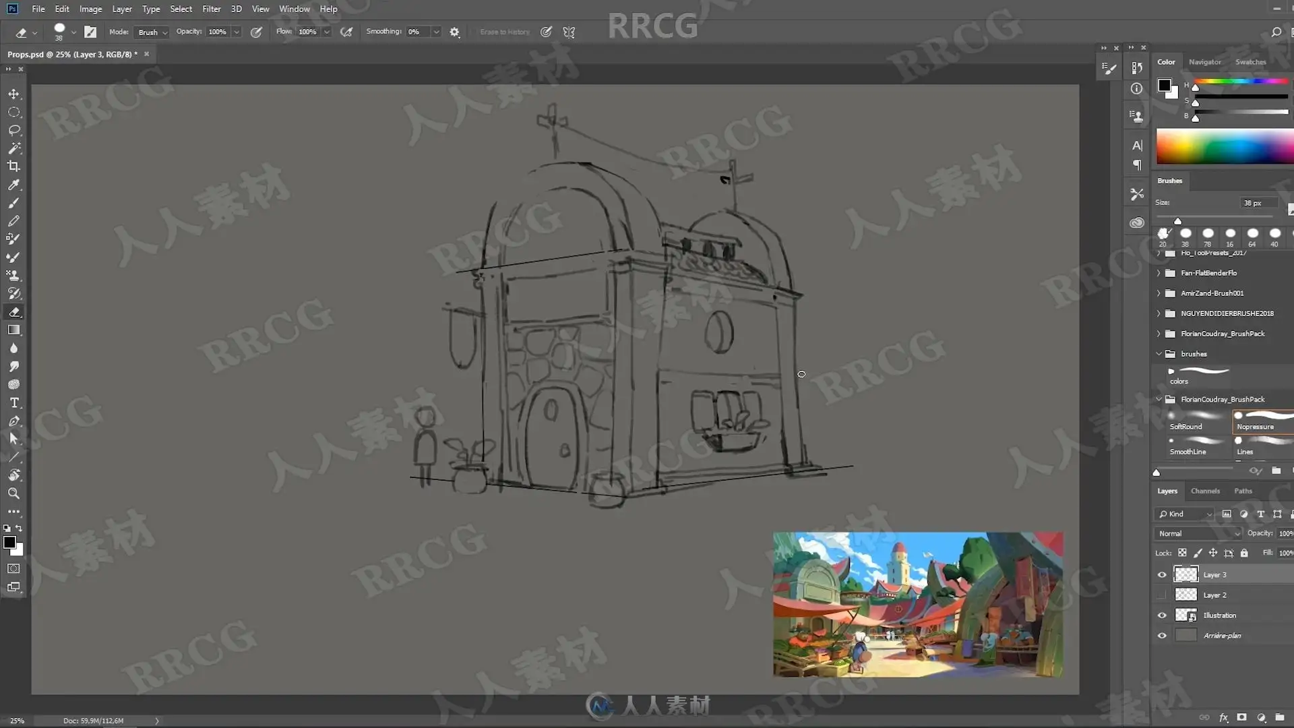Click the color spectrum ramp
The height and width of the screenshot is (728, 1294).
(x=1225, y=146)
